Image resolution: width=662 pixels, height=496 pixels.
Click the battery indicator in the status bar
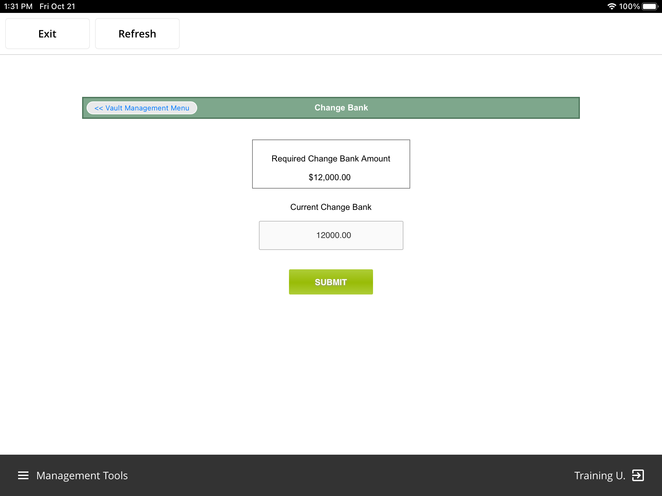pyautogui.click(x=650, y=6)
